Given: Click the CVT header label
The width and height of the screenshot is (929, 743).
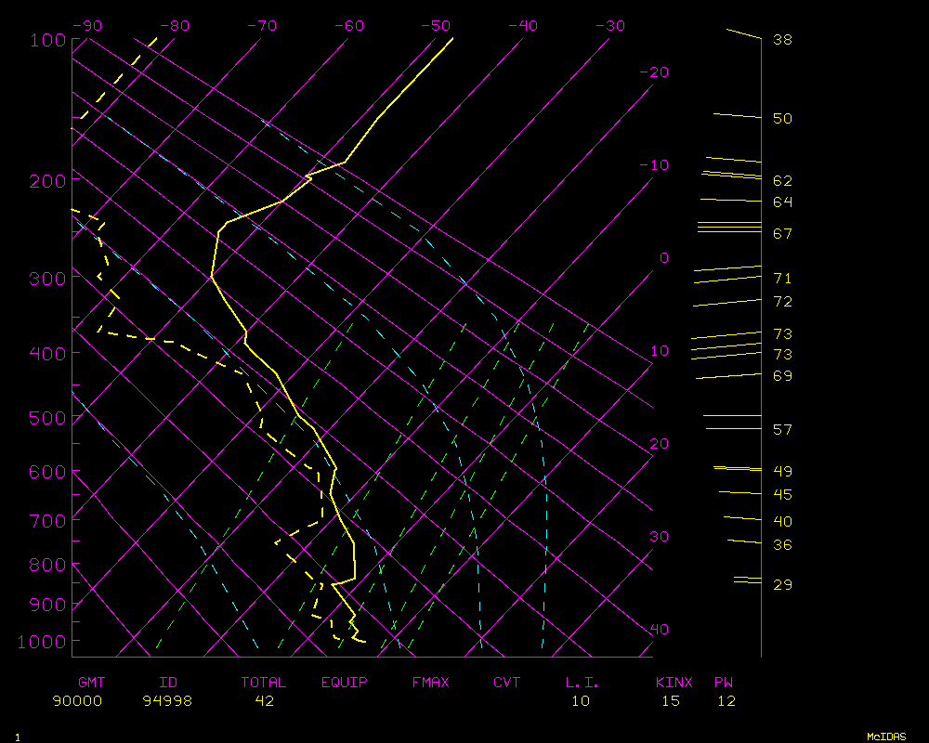Looking at the screenshot, I should click(506, 683).
